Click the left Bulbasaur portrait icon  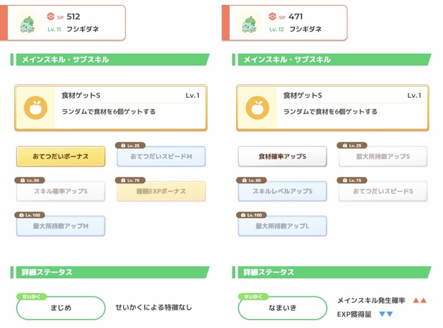coord(27,23)
